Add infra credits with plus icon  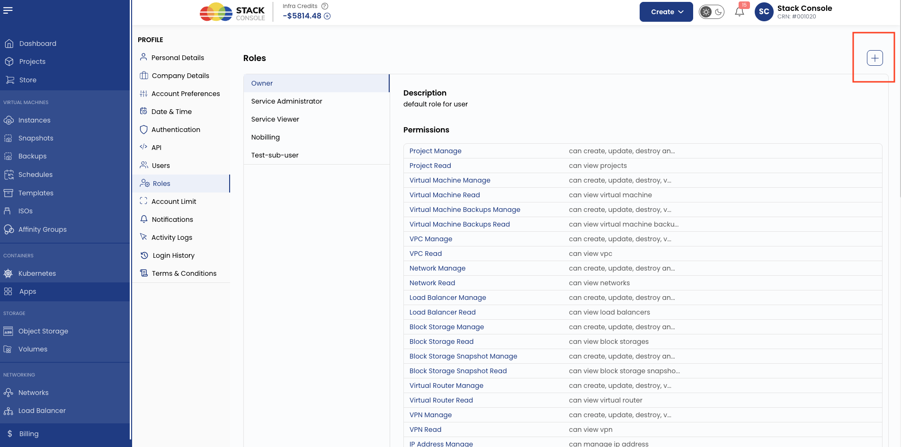pos(327,16)
